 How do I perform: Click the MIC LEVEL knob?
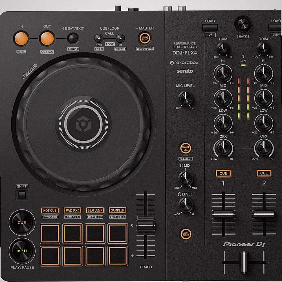(186, 98)
